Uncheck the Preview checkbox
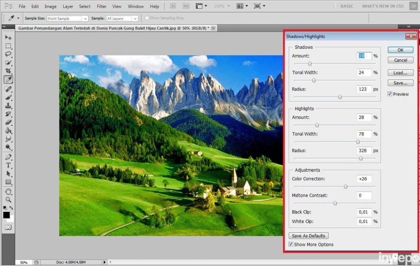Viewport: 420px width, 266px height. pyautogui.click(x=390, y=94)
